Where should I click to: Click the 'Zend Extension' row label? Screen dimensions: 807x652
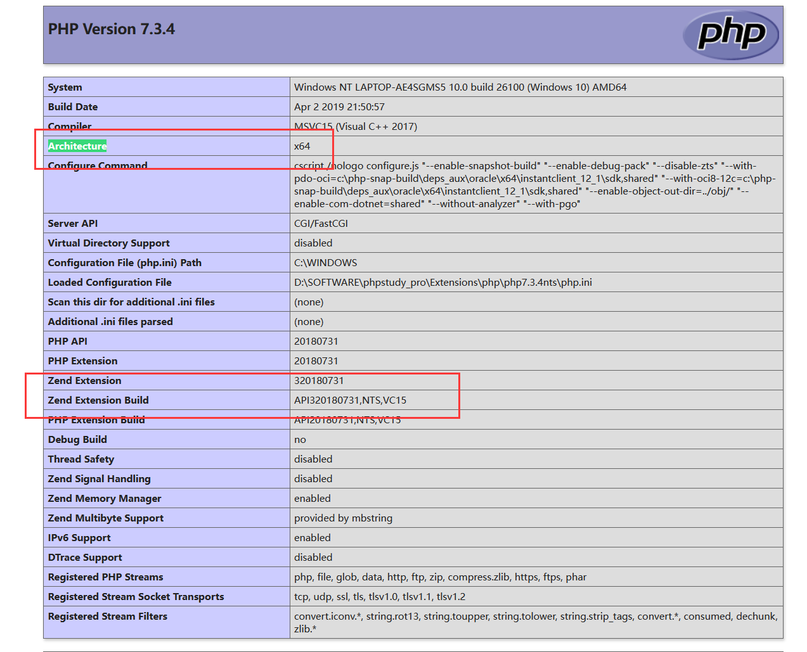[x=85, y=381]
